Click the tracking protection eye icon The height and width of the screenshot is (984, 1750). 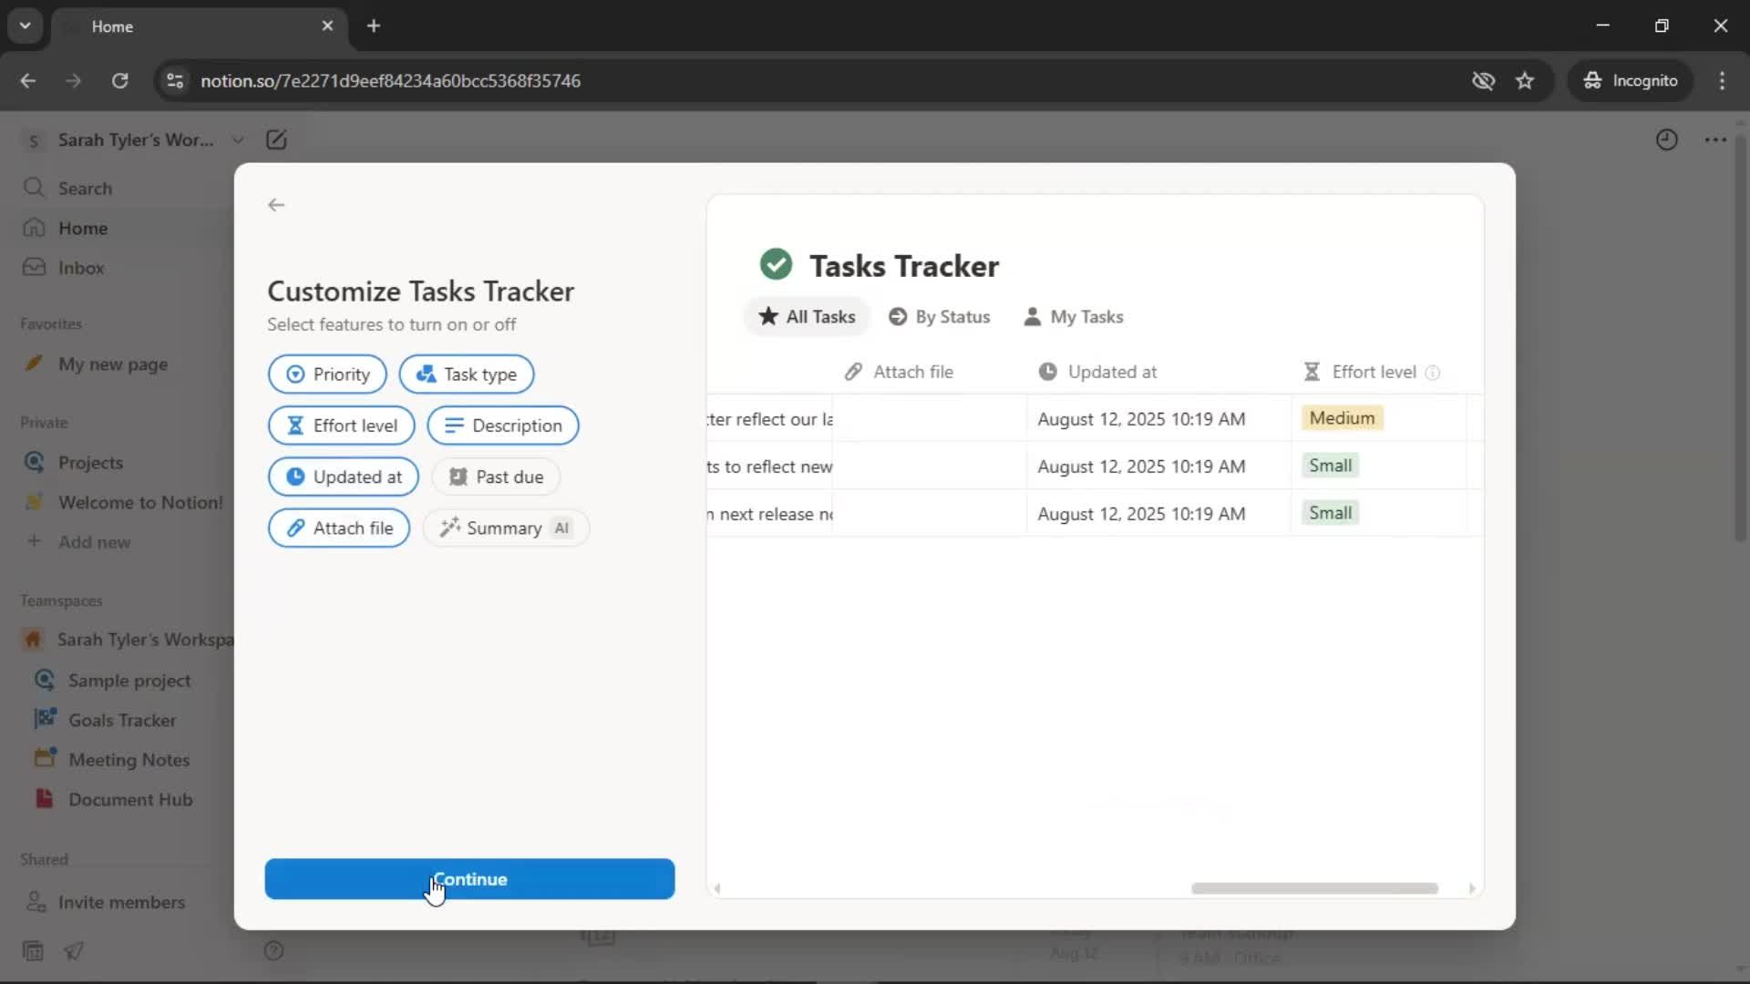[1483, 81]
